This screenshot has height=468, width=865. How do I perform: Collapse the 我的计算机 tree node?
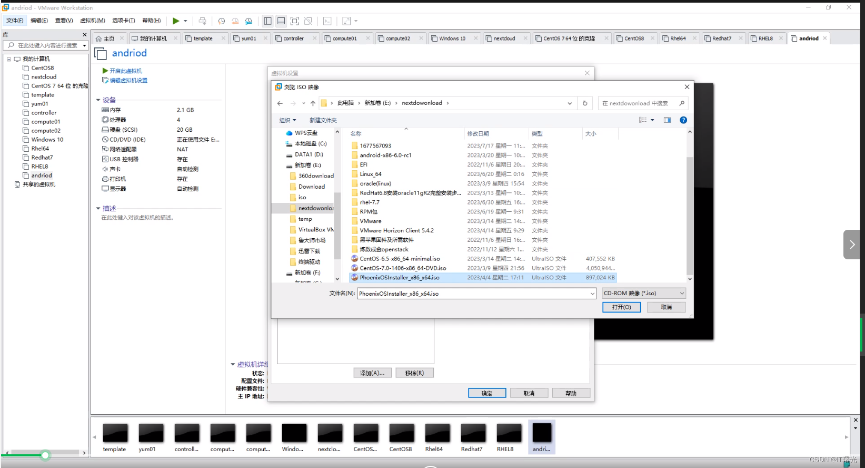tap(8, 59)
